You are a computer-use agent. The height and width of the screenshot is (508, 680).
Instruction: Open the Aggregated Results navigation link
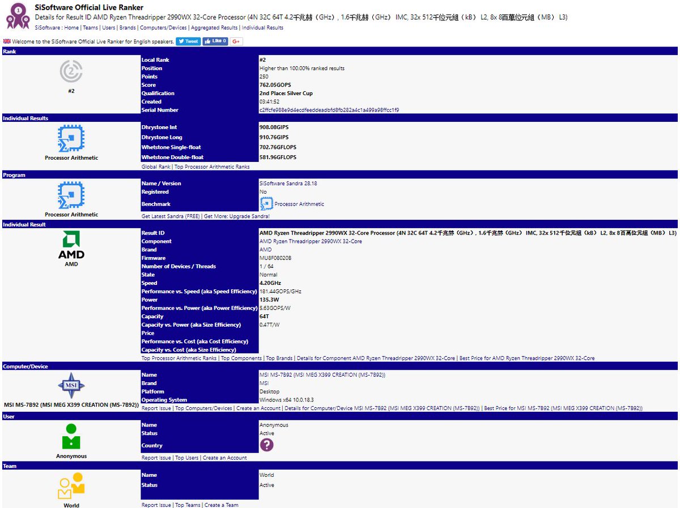pos(214,28)
